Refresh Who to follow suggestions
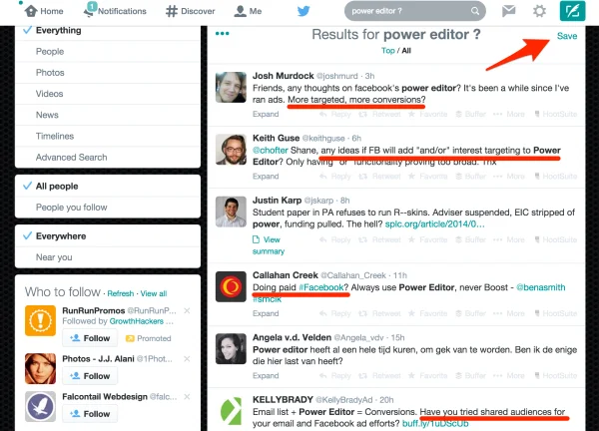599x431 pixels. click(x=121, y=293)
